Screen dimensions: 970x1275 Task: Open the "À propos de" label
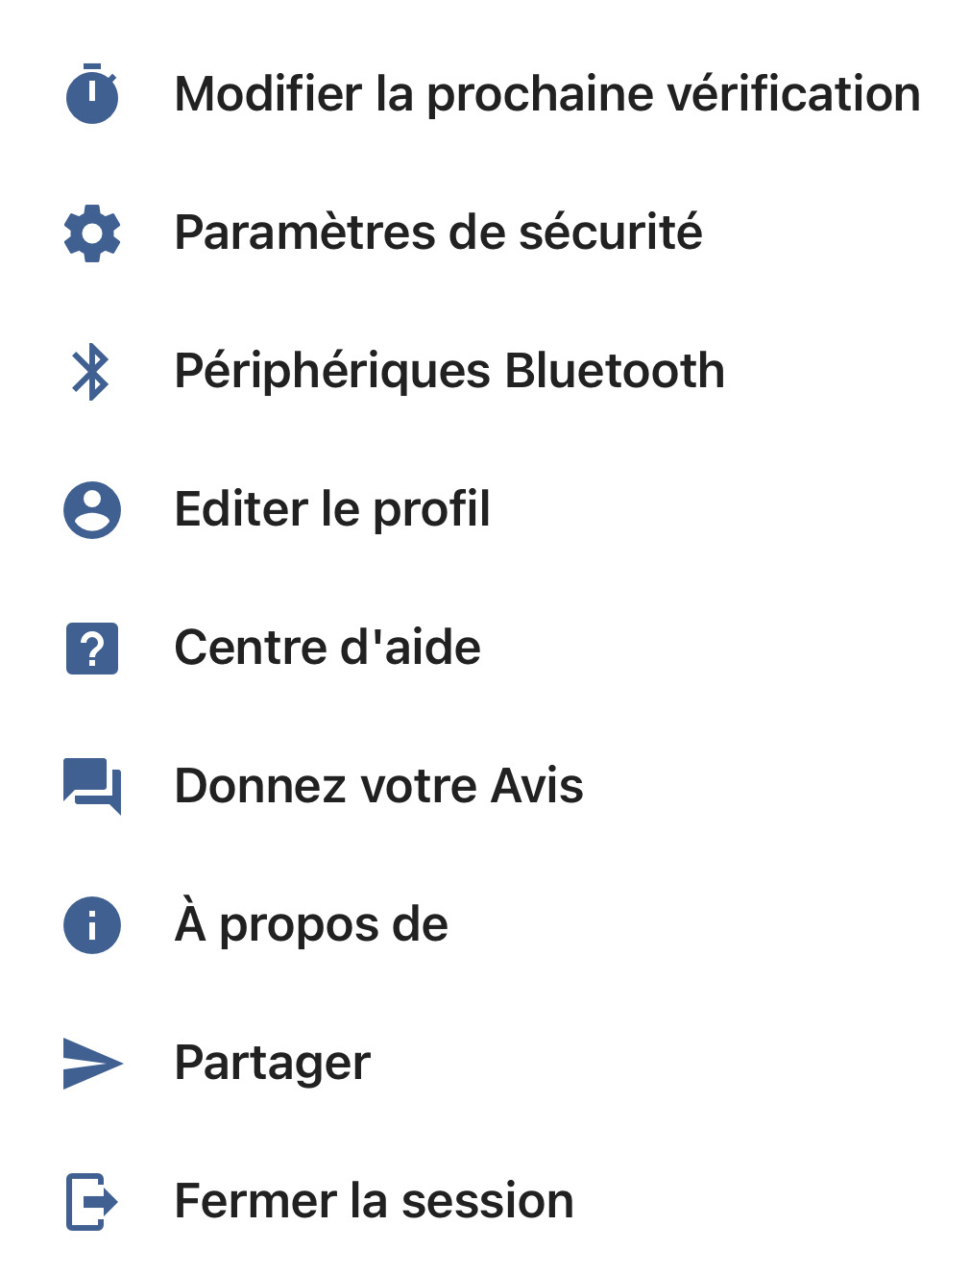[311, 924]
